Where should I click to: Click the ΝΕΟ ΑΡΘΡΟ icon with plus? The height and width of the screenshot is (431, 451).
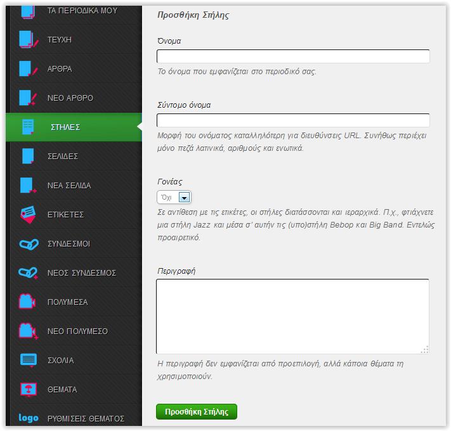(28, 98)
